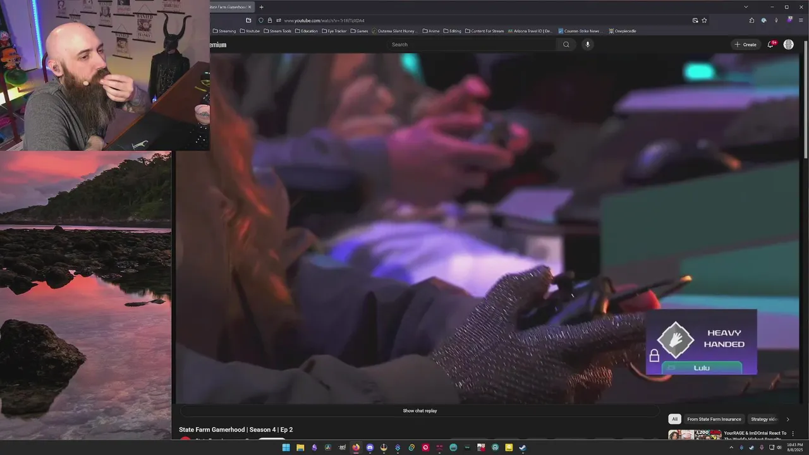Open Arizona Travel ID bookmark
This screenshot has width=809, height=455.
(530, 31)
